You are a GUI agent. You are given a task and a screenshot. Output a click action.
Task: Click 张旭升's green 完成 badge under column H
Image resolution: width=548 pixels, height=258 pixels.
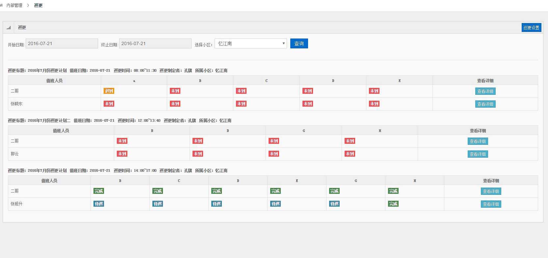click(393, 204)
